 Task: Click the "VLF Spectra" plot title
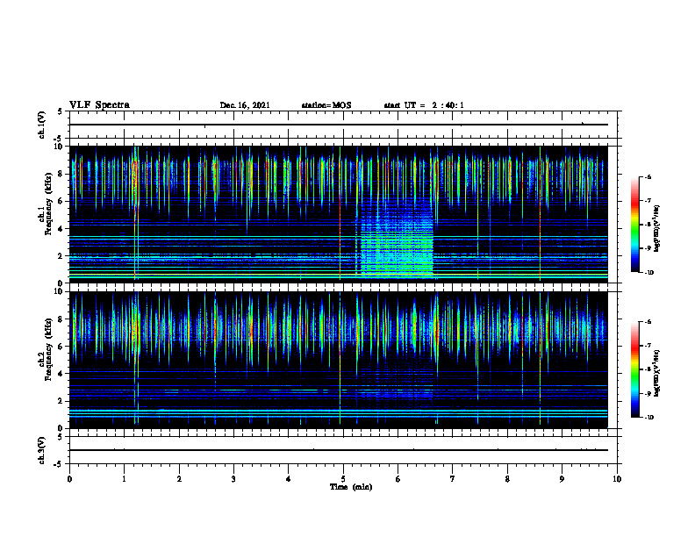pyautogui.click(x=99, y=105)
